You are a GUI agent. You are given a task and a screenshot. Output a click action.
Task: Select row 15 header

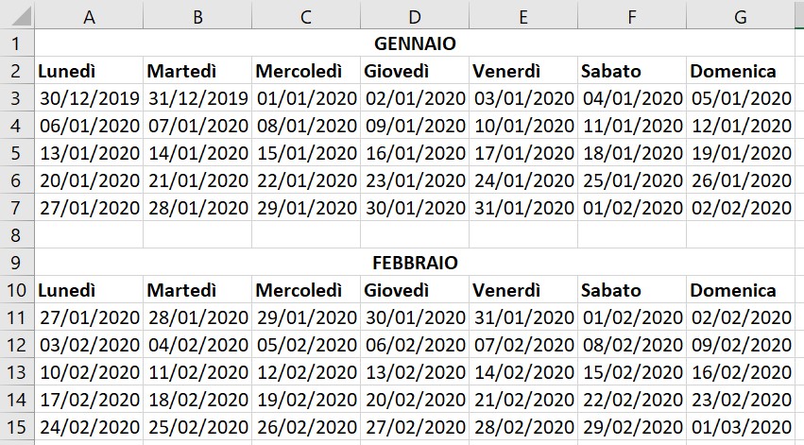16,427
